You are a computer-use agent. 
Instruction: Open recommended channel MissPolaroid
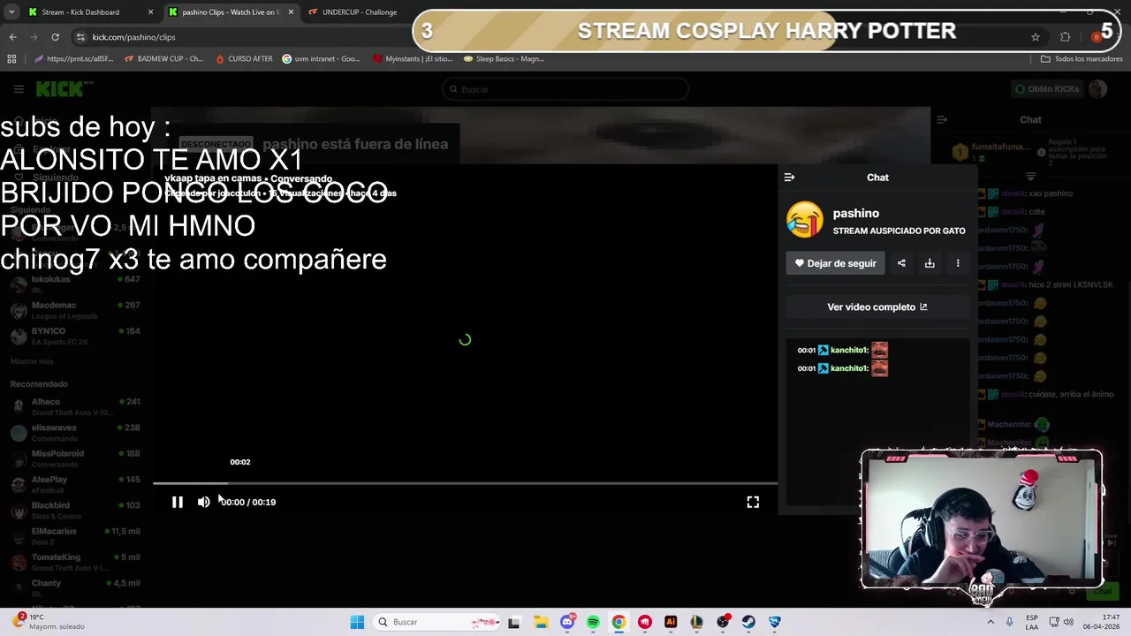[x=75, y=458]
